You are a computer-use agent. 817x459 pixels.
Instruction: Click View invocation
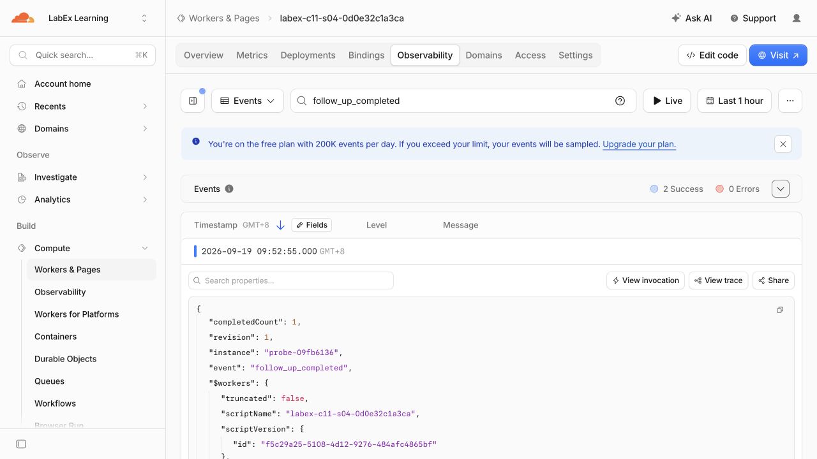[x=645, y=280]
